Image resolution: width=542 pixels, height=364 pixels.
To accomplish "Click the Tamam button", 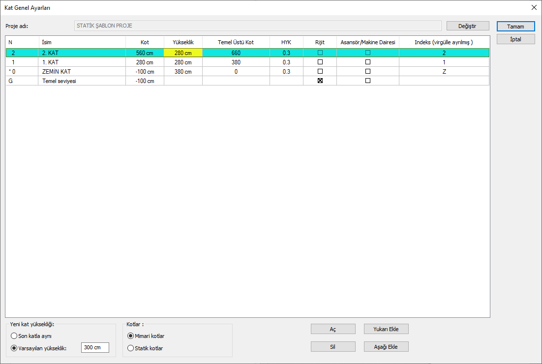I will pos(515,26).
